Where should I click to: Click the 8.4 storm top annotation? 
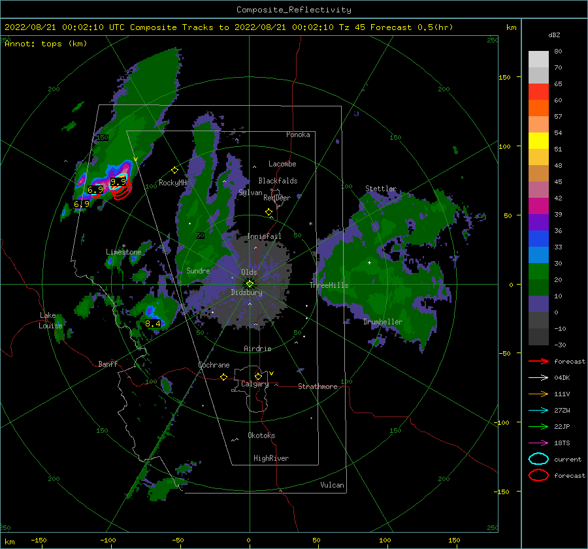click(153, 323)
